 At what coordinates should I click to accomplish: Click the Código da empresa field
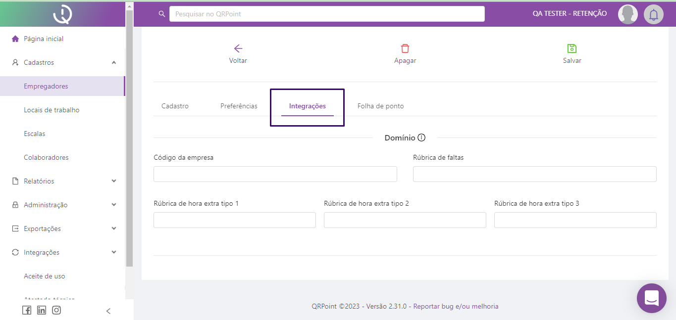[275, 174]
